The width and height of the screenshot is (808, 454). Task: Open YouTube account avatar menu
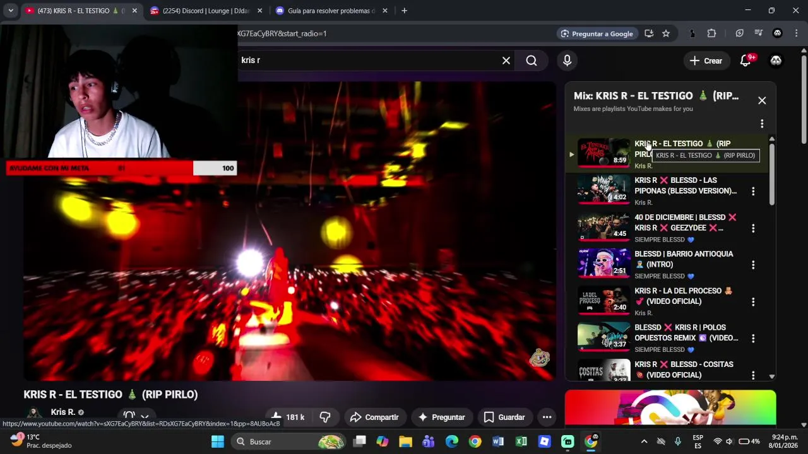pos(776,61)
